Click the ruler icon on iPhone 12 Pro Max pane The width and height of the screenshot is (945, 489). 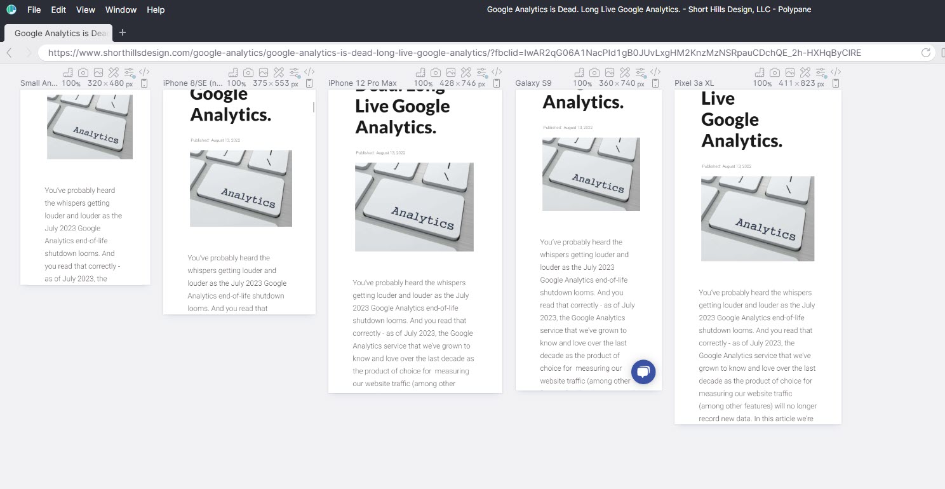click(420, 72)
